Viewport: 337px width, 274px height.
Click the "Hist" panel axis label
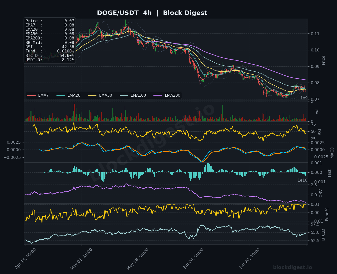pyautogui.click(x=329, y=173)
